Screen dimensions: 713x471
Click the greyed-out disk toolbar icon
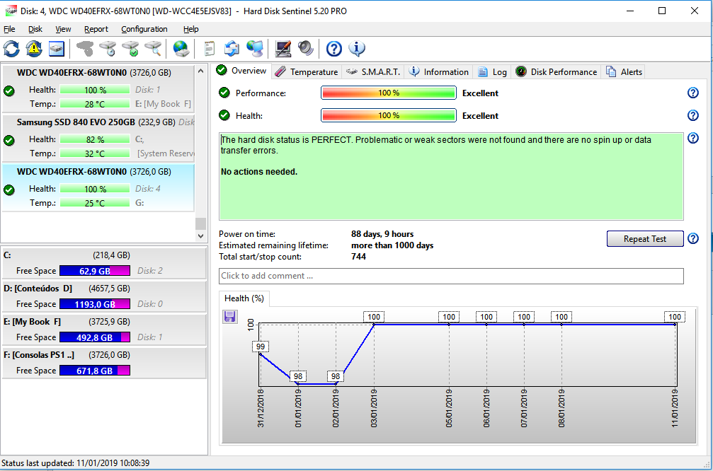85,49
